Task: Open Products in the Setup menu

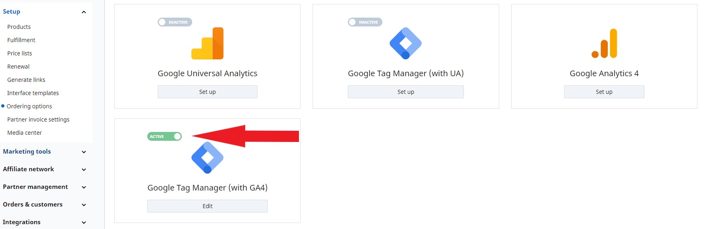Action: [19, 27]
